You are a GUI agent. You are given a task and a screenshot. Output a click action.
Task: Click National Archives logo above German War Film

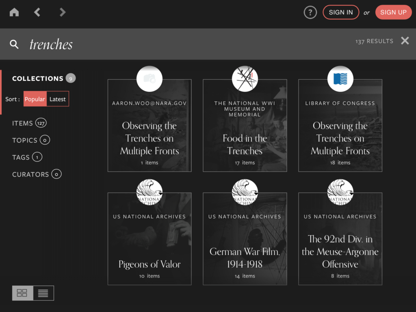coord(245,192)
